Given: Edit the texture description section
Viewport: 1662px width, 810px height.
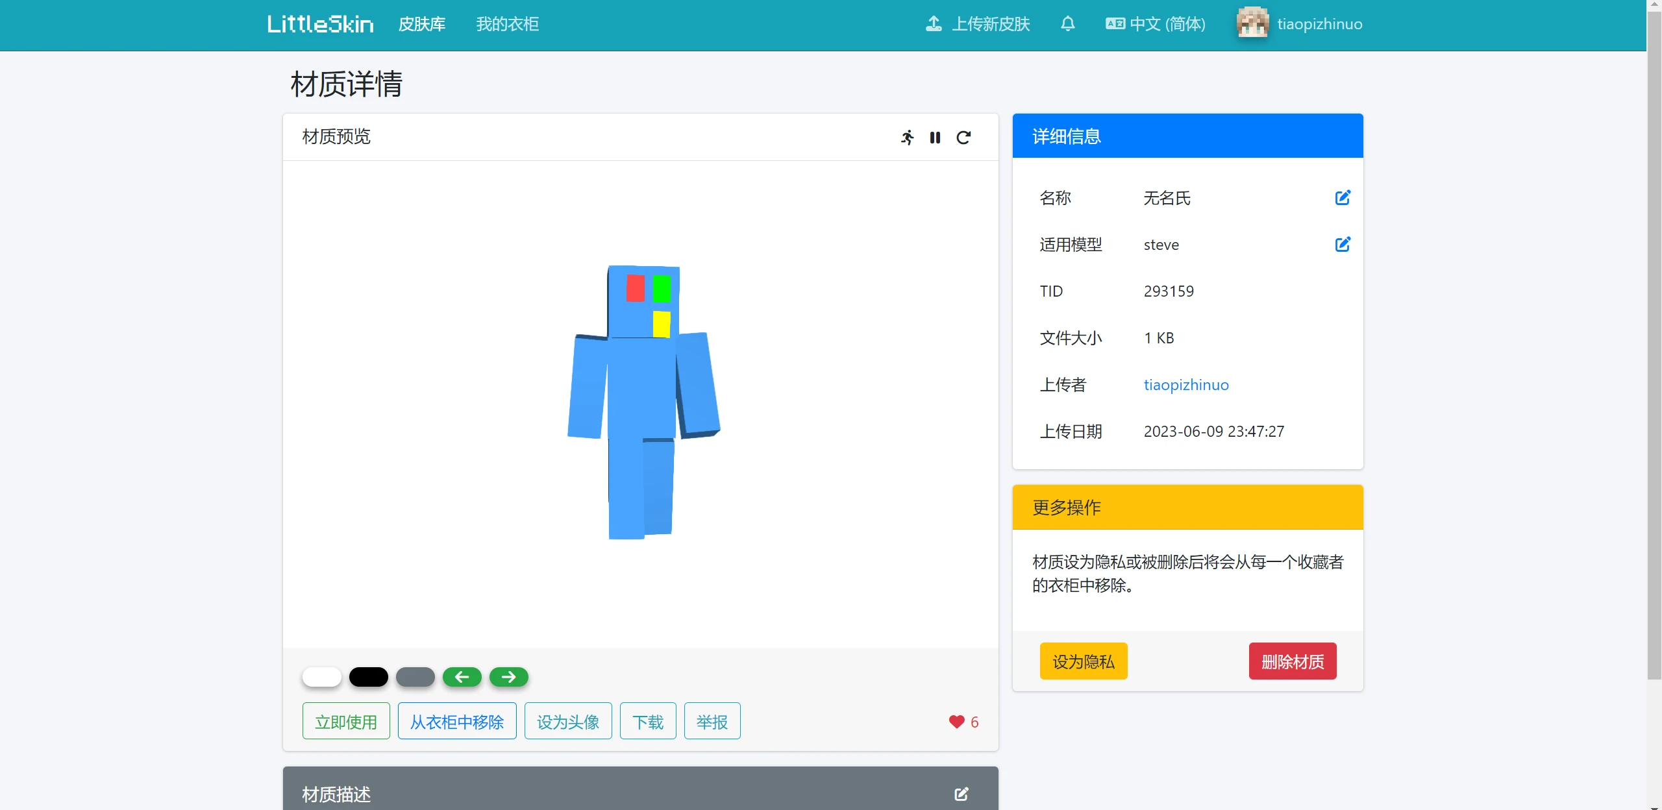Looking at the screenshot, I should pos(961,794).
